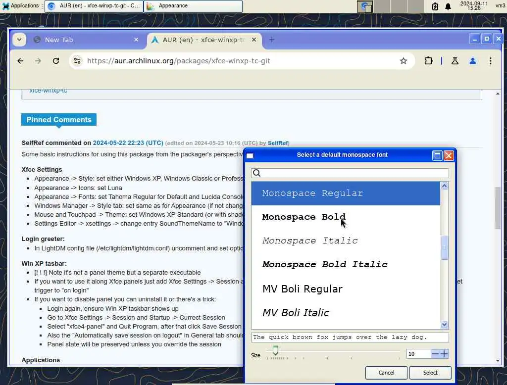
Task: Open the SelfRef editor profile link
Action: click(278, 143)
